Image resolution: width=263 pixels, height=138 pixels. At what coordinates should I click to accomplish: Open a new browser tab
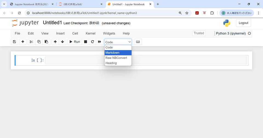(x=158, y=4)
